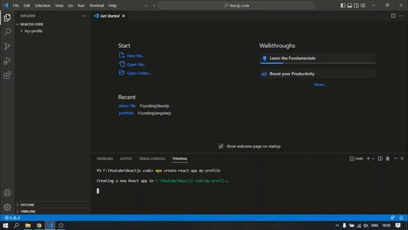Open notifications bell in status bar
The height and width of the screenshot is (230, 408).
401,218
